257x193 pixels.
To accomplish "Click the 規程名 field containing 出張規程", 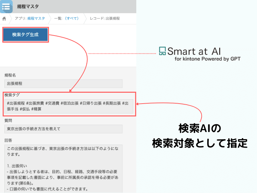I will tap(64, 84).
